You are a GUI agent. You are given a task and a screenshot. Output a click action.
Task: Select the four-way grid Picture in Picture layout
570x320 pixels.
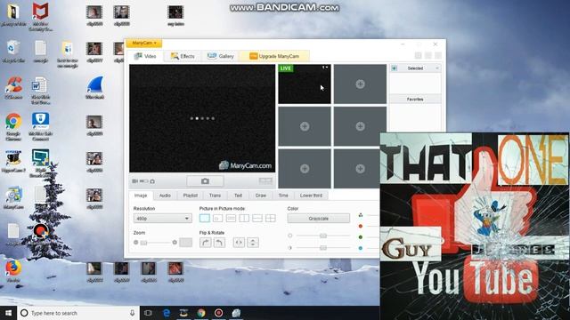[270, 218]
